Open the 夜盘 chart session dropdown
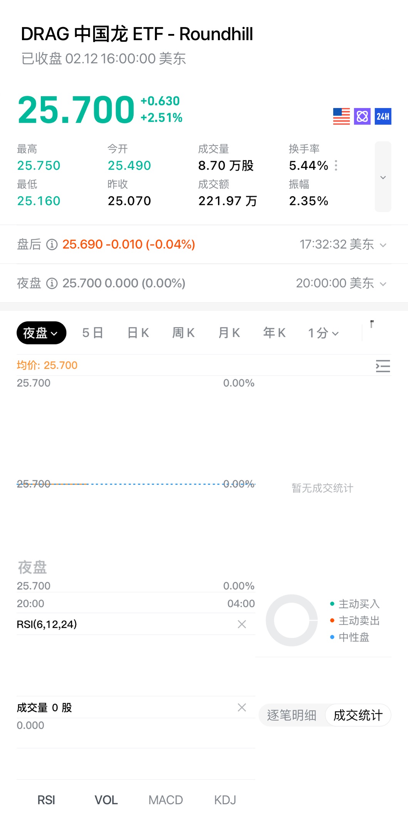This screenshot has width=408, height=824. pyautogui.click(x=41, y=333)
